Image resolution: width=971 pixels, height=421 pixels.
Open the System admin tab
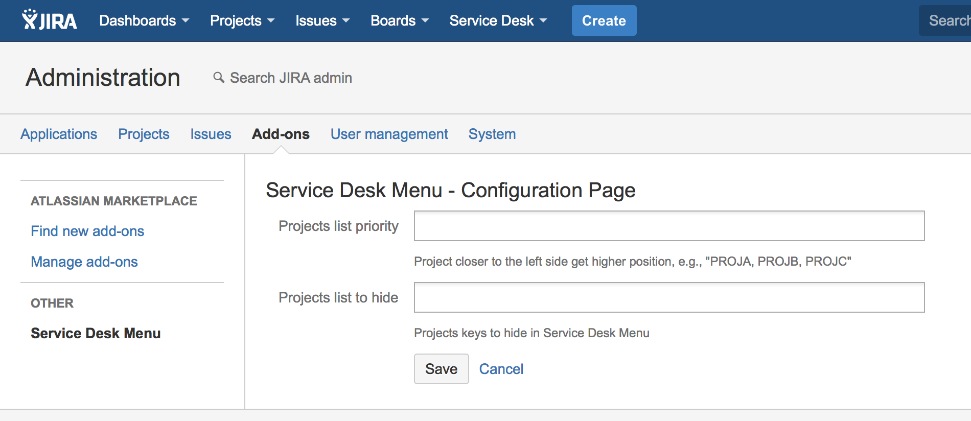click(x=492, y=134)
